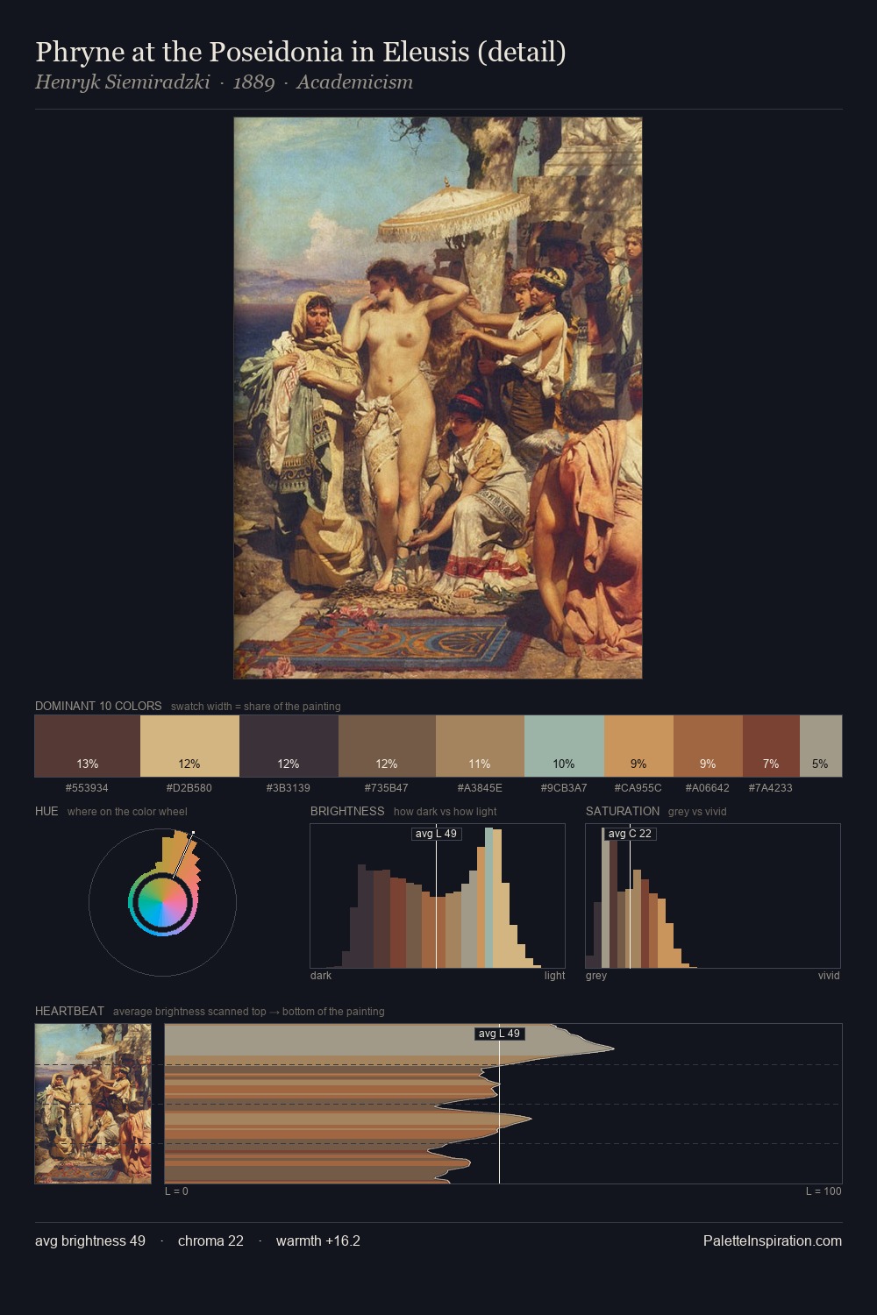Click the '#CA955C' hex label
This screenshot has width=877, height=1315.
coord(638,788)
